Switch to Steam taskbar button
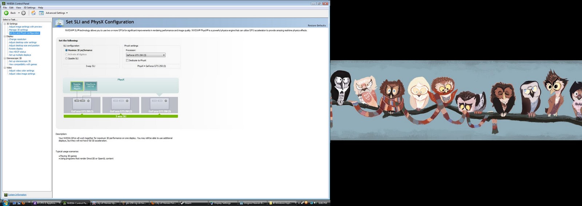The height and width of the screenshot is (206, 582). (194, 203)
